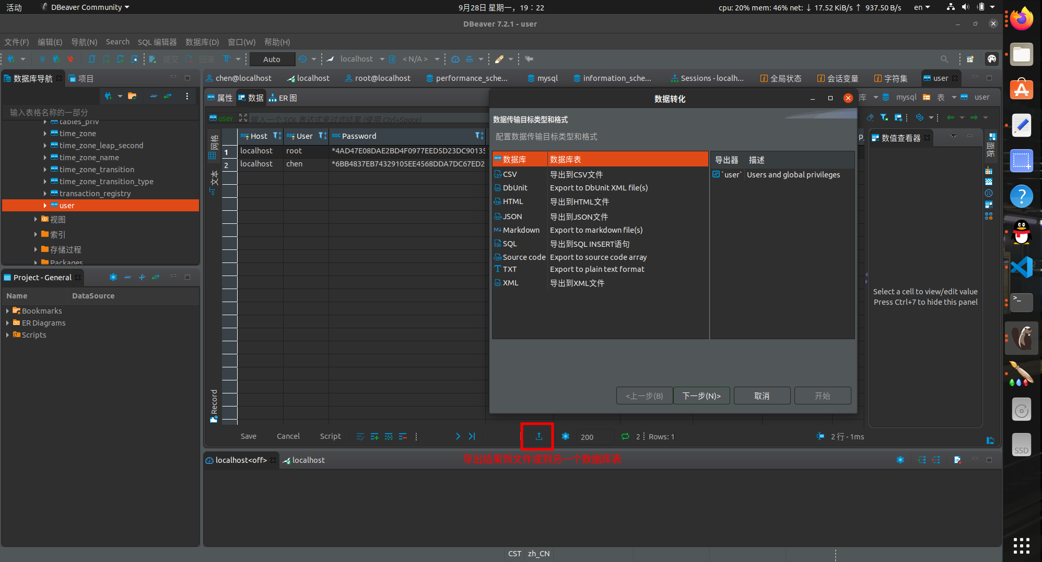Screen dimensions: 1042x562
Task: Click the reconnect icon in main toolbar
Action: tap(56, 59)
